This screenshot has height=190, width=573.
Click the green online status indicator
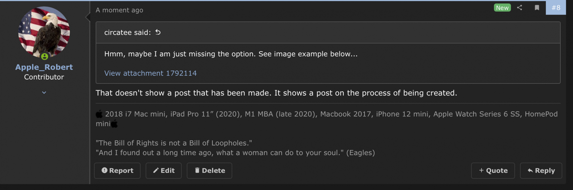click(44, 57)
